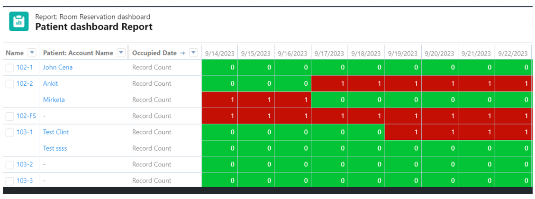Select the checkbox next to room 102-2
Image resolution: width=535 pixels, height=199 pixels.
coord(10,84)
